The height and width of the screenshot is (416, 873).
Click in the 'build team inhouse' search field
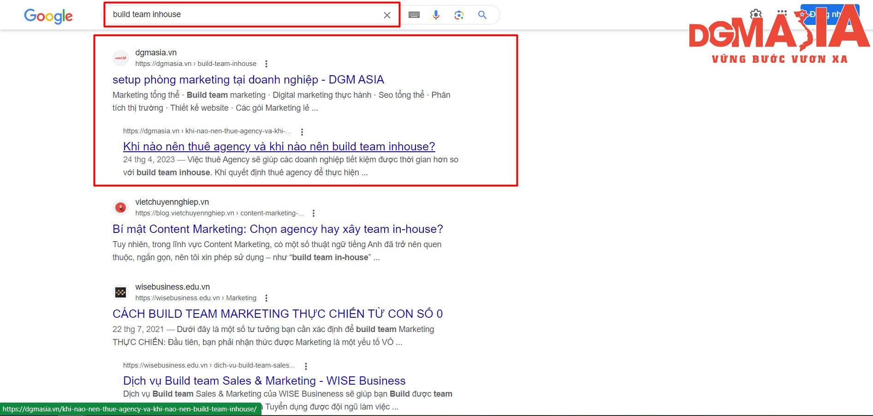244,15
